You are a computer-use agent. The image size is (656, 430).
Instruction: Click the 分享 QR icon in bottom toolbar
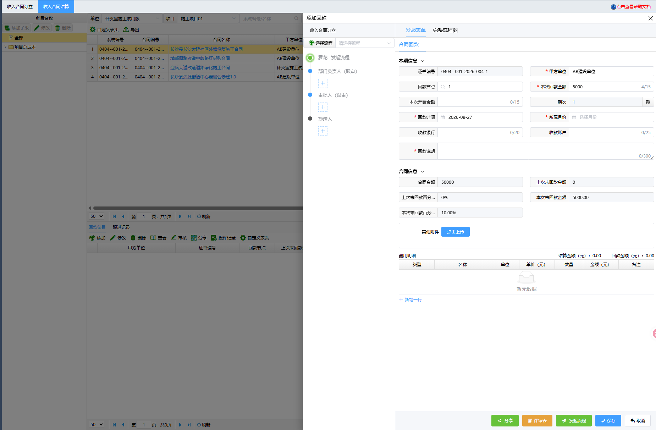tap(194, 238)
